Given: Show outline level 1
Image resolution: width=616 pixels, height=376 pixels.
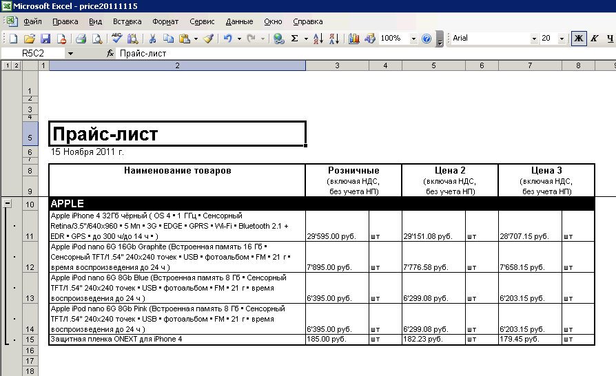Looking at the screenshot, I should pos(8,65).
